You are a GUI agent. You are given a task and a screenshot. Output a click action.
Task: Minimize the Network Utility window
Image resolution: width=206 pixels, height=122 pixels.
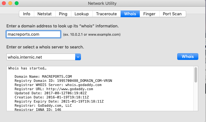tap(10, 3)
